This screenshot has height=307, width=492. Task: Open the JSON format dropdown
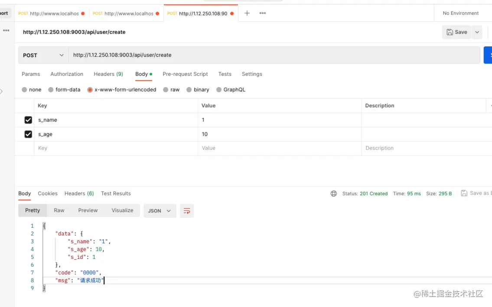point(160,211)
